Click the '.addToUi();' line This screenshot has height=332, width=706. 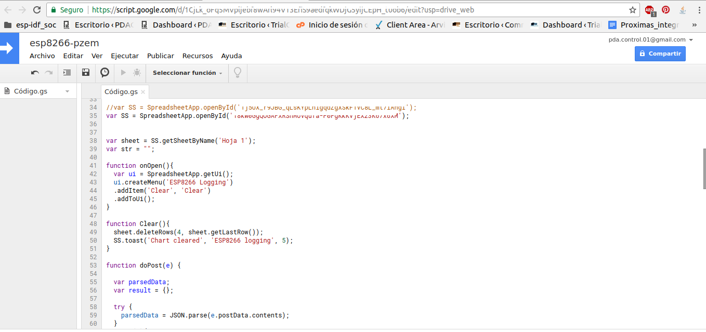point(134,199)
